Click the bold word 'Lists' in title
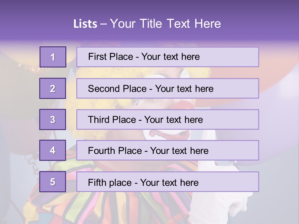 point(85,24)
